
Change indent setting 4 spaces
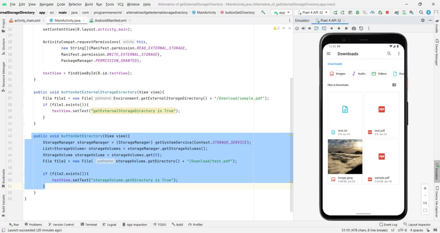click(x=416, y=230)
